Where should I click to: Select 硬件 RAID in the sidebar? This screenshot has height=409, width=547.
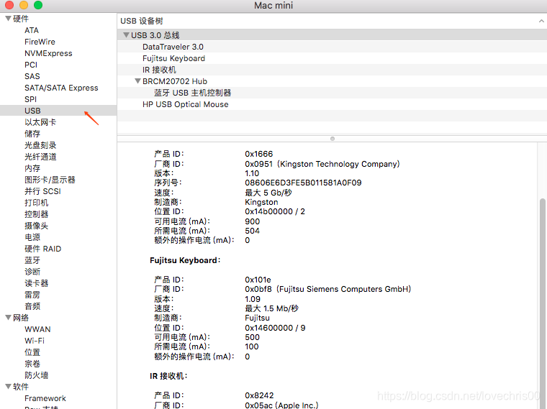click(43, 249)
